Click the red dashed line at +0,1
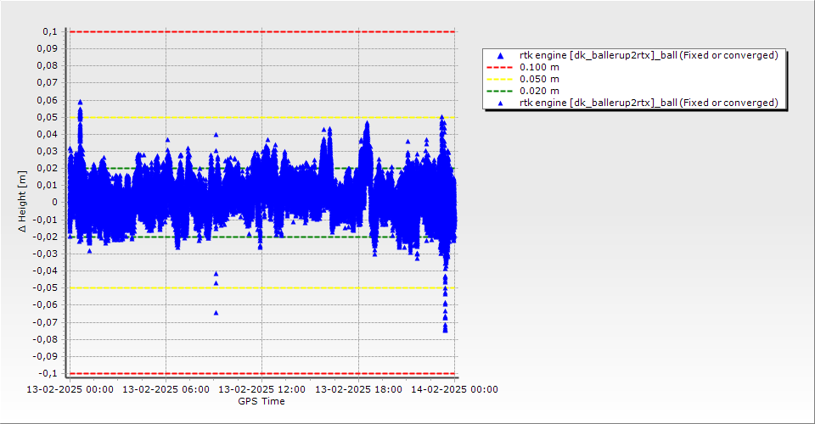Viewport: 815px width, 424px height. pyautogui.click(x=262, y=31)
